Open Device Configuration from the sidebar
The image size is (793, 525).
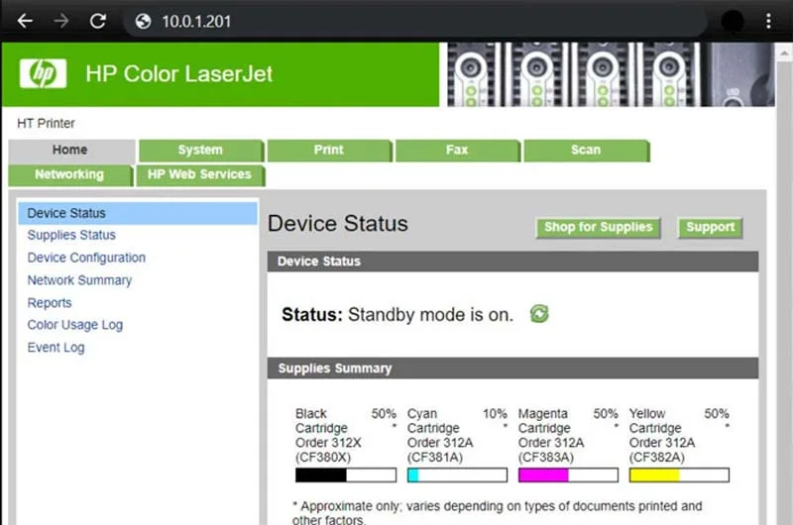click(x=86, y=258)
